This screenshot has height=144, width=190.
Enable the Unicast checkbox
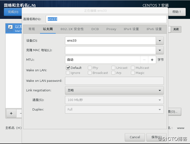pos(113,68)
